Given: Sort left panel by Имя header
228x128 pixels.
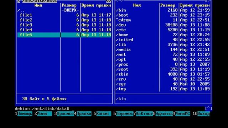Looking at the screenshot, I should 38,5.
